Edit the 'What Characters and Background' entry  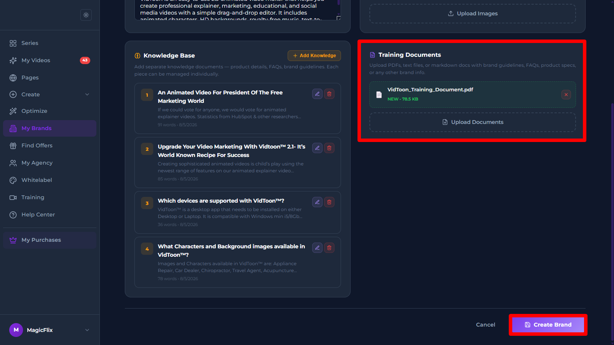pyautogui.click(x=317, y=248)
